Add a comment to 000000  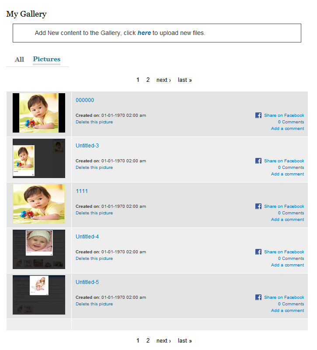pyautogui.click(x=288, y=129)
